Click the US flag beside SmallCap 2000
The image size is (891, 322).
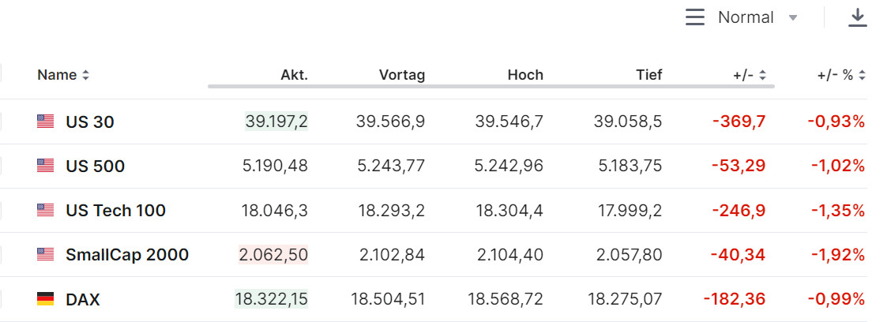click(x=45, y=255)
